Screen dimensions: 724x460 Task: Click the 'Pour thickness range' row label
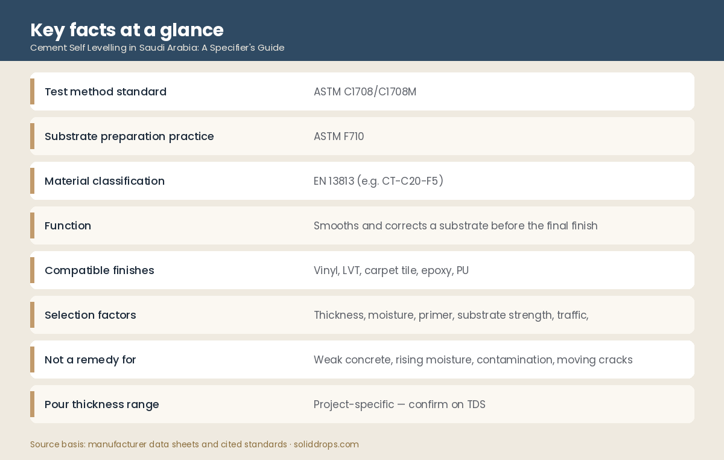tap(102, 404)
